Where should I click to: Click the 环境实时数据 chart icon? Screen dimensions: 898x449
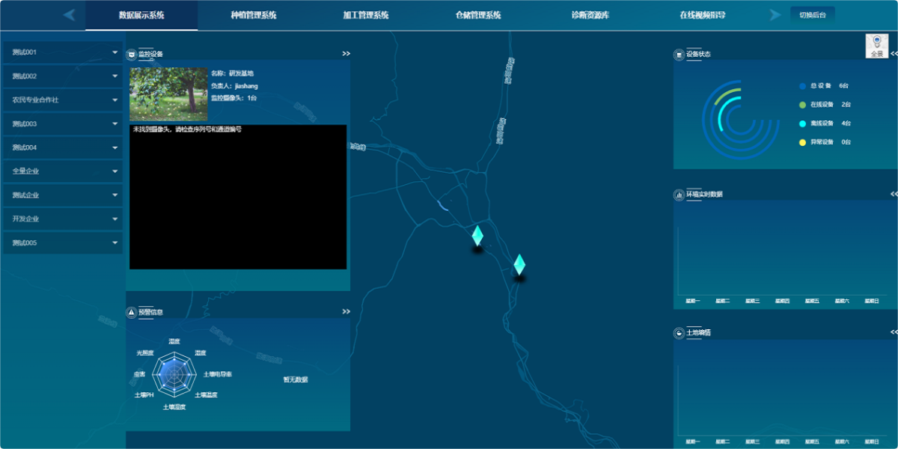pyautogui.click(x=679, y=195)
